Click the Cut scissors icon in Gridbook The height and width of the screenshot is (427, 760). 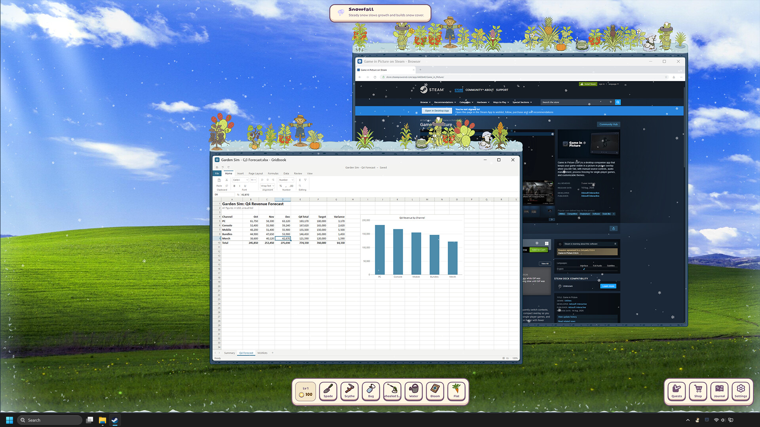tap(227, 180)
